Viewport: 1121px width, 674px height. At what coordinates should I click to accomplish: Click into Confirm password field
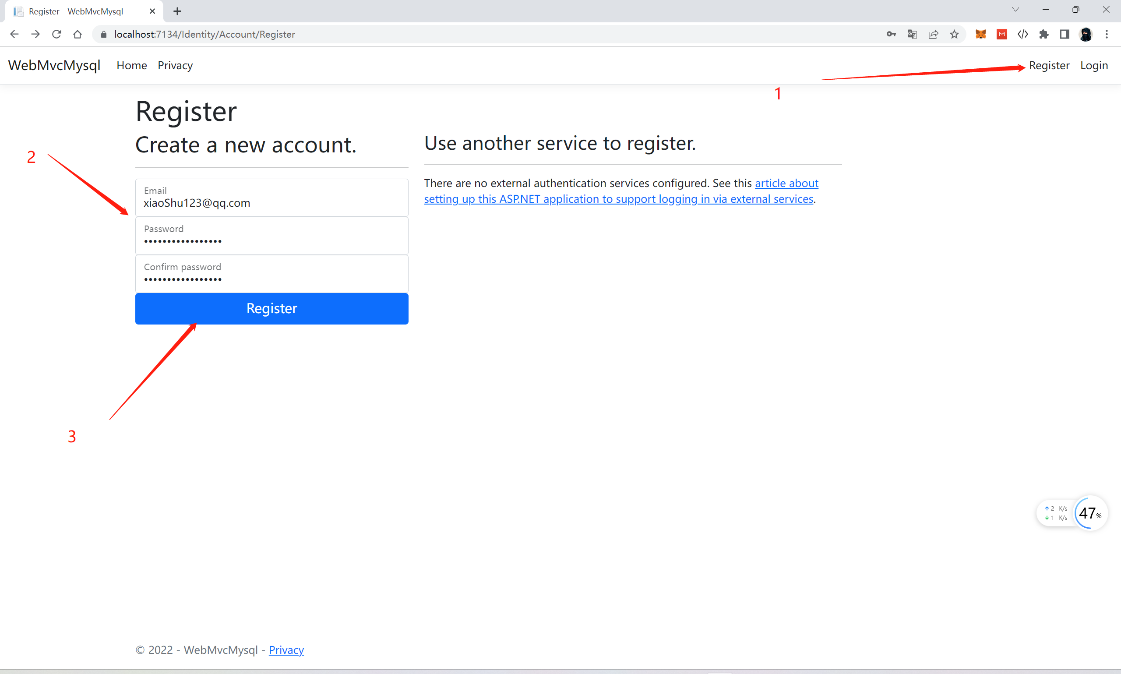pos(271,279)
